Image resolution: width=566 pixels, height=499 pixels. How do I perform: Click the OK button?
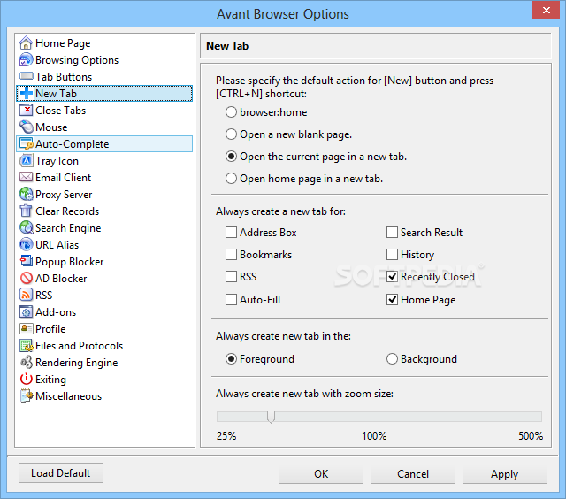(321, 473)
